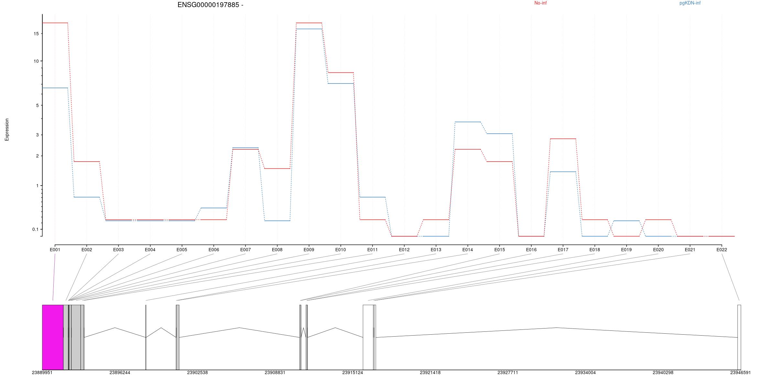Select the wide white exon box near 23915124
Screen dimensions: 776x388
tap(368, 337)
